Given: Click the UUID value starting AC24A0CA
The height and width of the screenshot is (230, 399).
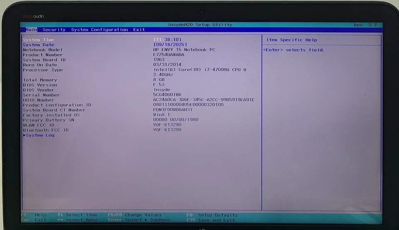Looking at the screenshot, I should pos(204,99).
